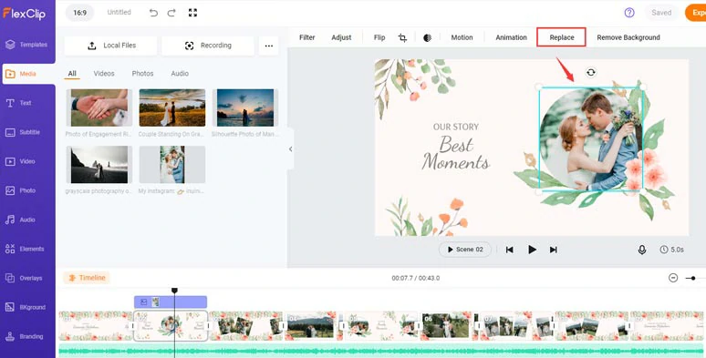Open the scene duration 5.0s clock

[671, 250]
